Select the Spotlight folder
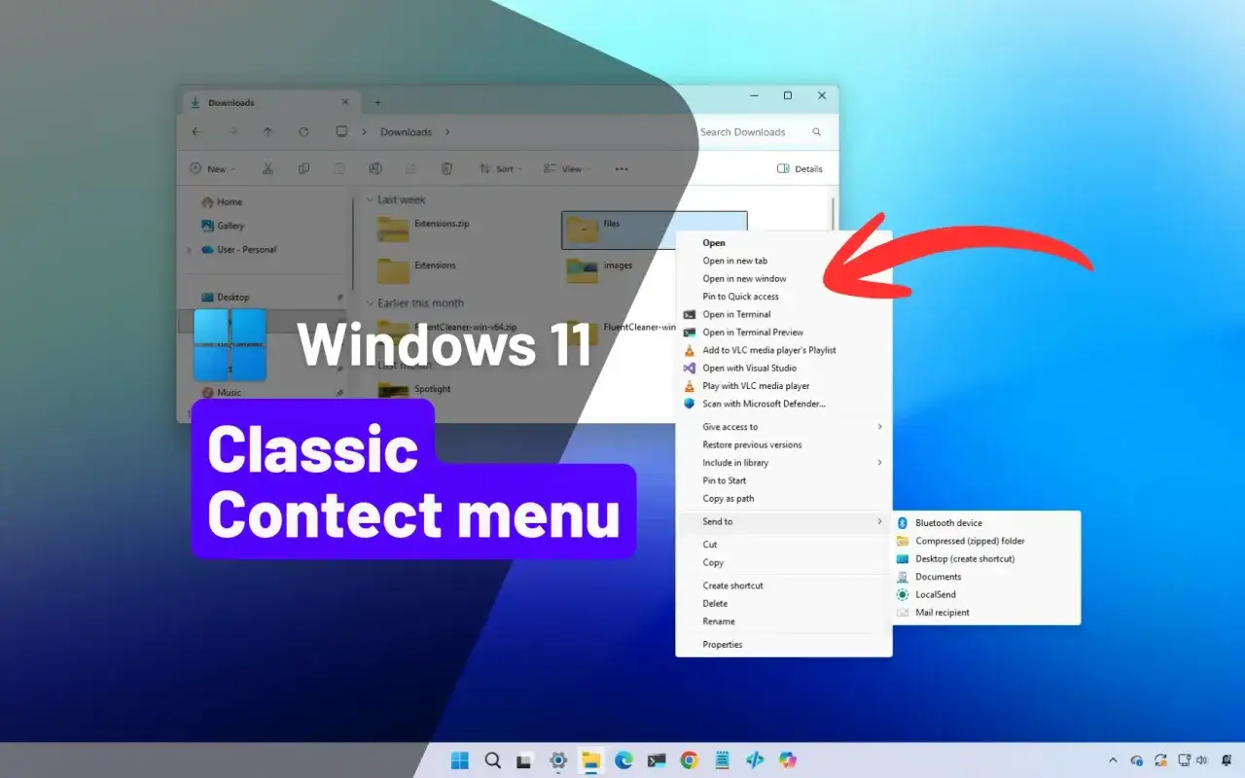1245x778 pixels. (415, 390)
